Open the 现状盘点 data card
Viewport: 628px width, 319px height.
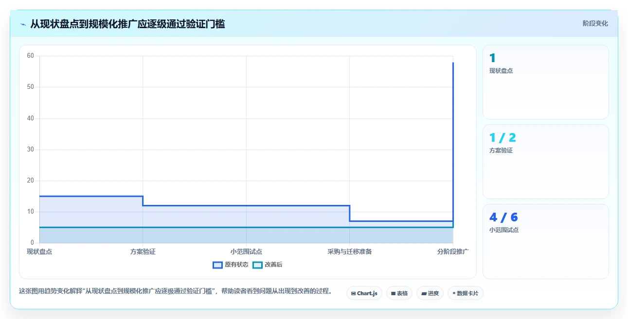[545, 82]
